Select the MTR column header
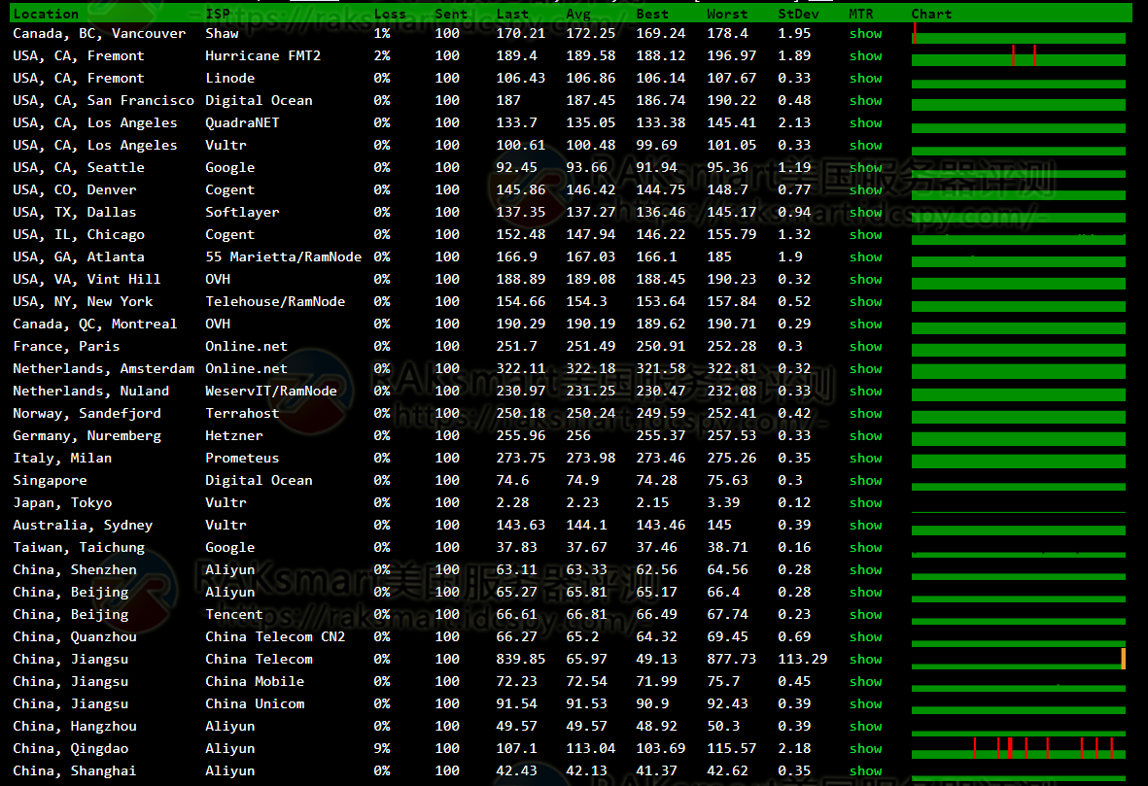Image resolution: width=1148 pixels, height=786 pixels. (861, 14)
